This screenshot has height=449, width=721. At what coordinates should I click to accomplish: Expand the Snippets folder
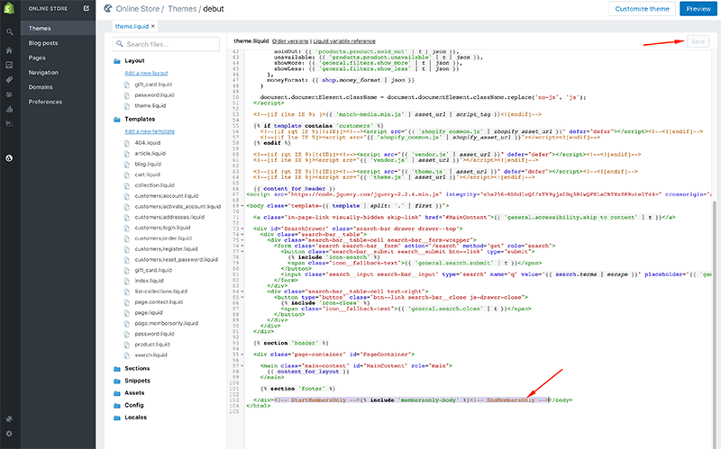pyautogui.click(x=138, y=381)
